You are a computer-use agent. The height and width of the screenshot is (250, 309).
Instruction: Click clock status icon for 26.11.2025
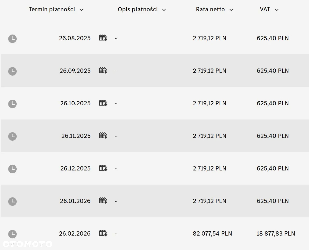click(x=12, y=136)
